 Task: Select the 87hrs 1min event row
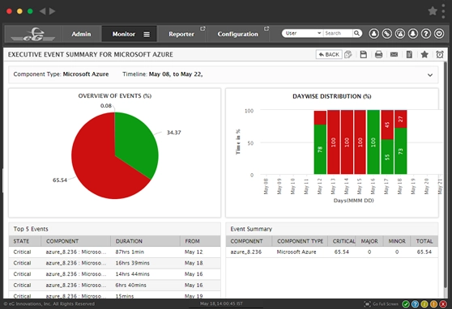tap(115, 252)
